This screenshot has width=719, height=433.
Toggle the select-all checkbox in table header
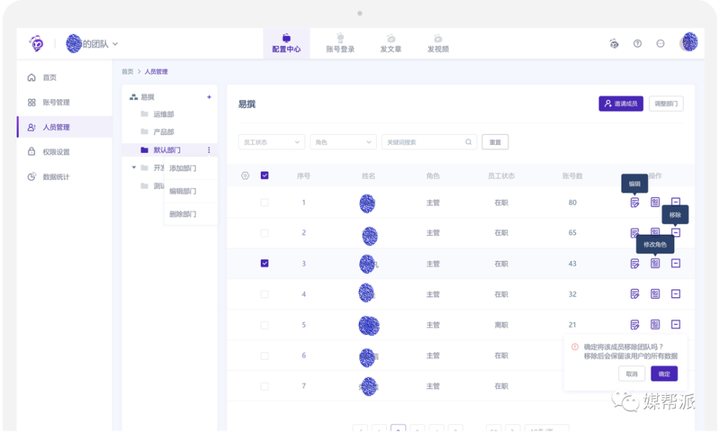[x=265, y=175]
